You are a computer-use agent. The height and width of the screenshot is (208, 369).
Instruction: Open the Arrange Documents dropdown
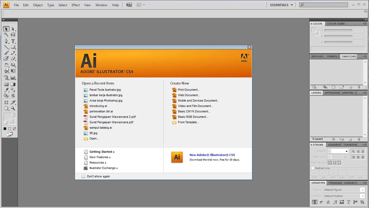coord(141,5)
